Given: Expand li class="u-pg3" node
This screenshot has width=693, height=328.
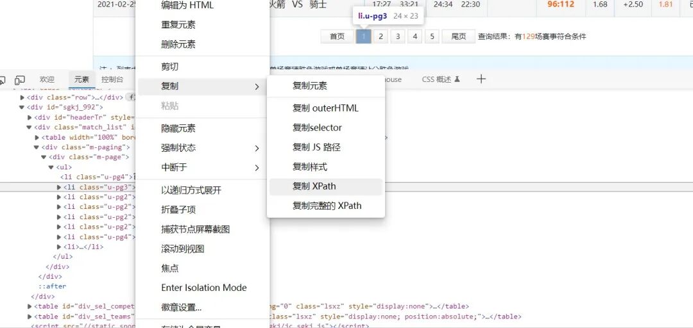Looking at the screenshot, I should pos(59,187).
